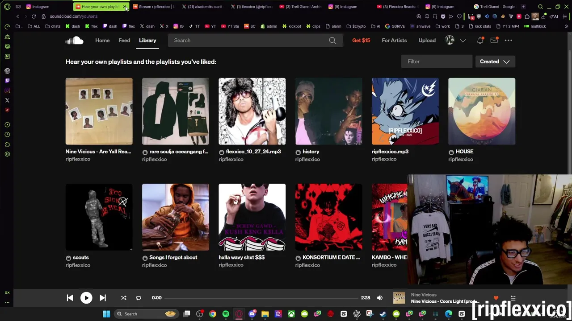Click the user profile avatar

pos(450,41)
